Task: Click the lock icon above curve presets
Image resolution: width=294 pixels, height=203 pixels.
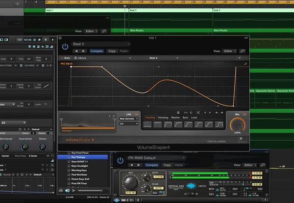Action: [x=178, y=113]
